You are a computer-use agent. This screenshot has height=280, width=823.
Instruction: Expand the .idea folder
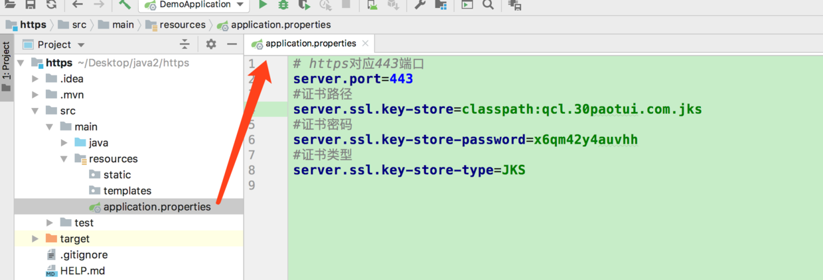pos(36,79)
